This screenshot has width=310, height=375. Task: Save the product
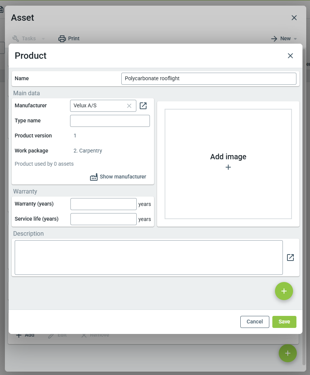[x=284, y=322]
